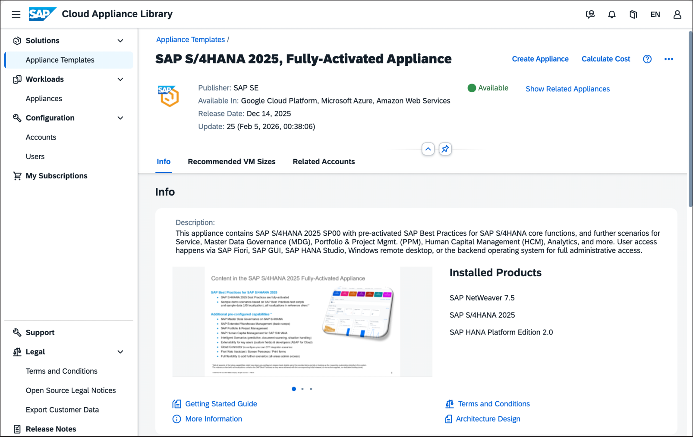Screen dimensions: 693x437
Task: Click the appliance product logo icon
Action: click(x=168, y=96)
